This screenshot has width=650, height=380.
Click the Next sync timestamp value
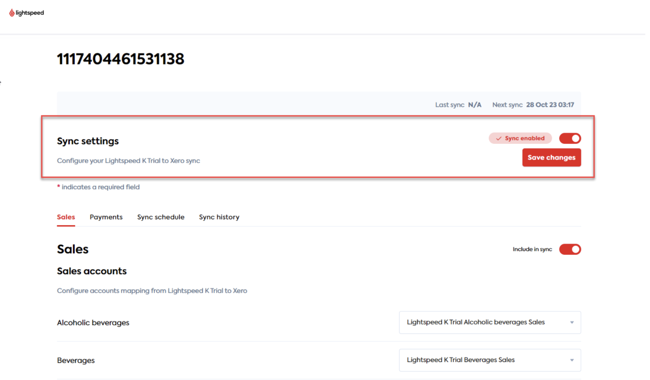(550, 104)
